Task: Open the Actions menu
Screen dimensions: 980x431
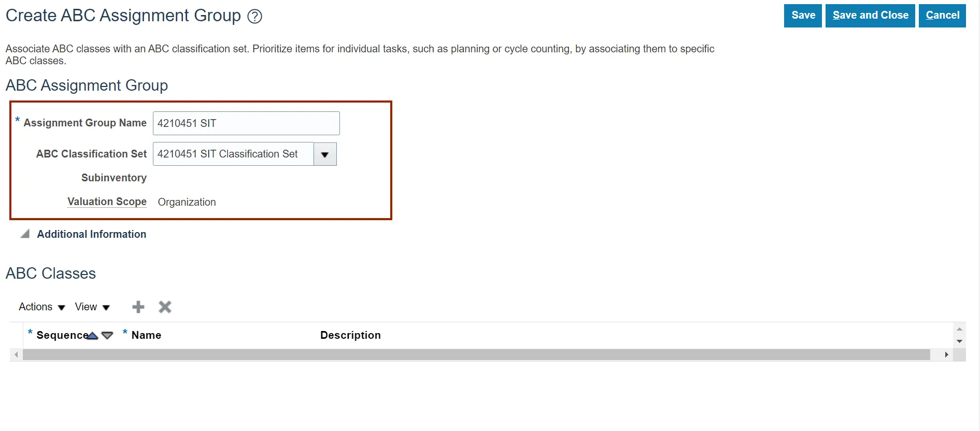Action: [x=41, y=307]
